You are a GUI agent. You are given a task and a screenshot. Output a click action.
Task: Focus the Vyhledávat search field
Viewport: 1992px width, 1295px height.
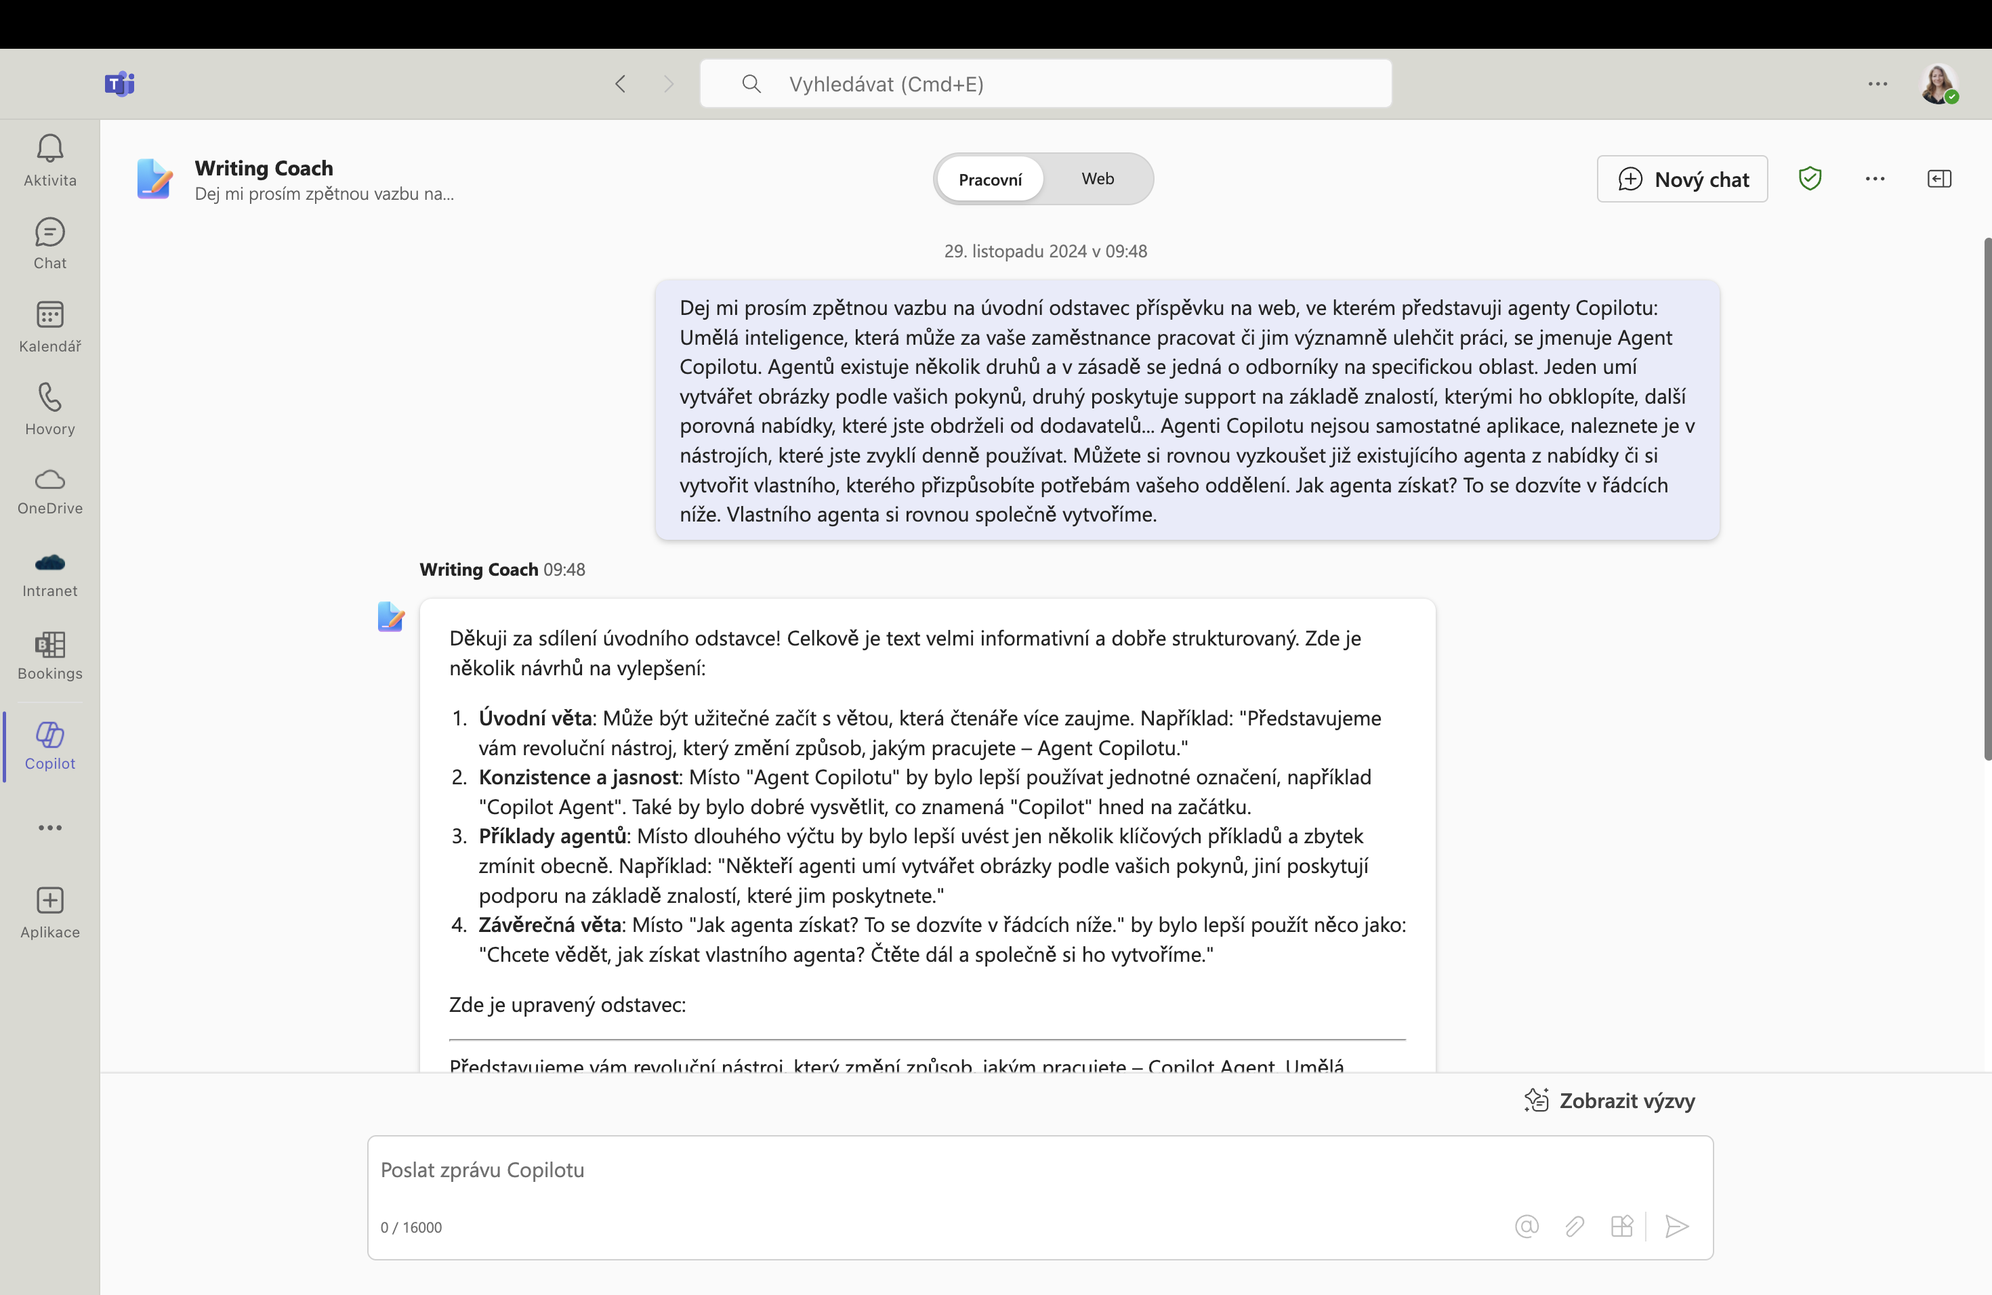tap(1045, 84)
